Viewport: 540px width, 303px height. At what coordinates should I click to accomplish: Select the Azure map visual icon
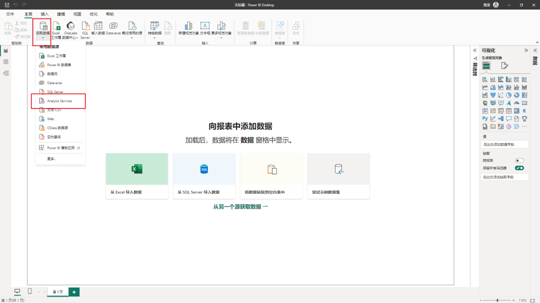tap(508, 103)
